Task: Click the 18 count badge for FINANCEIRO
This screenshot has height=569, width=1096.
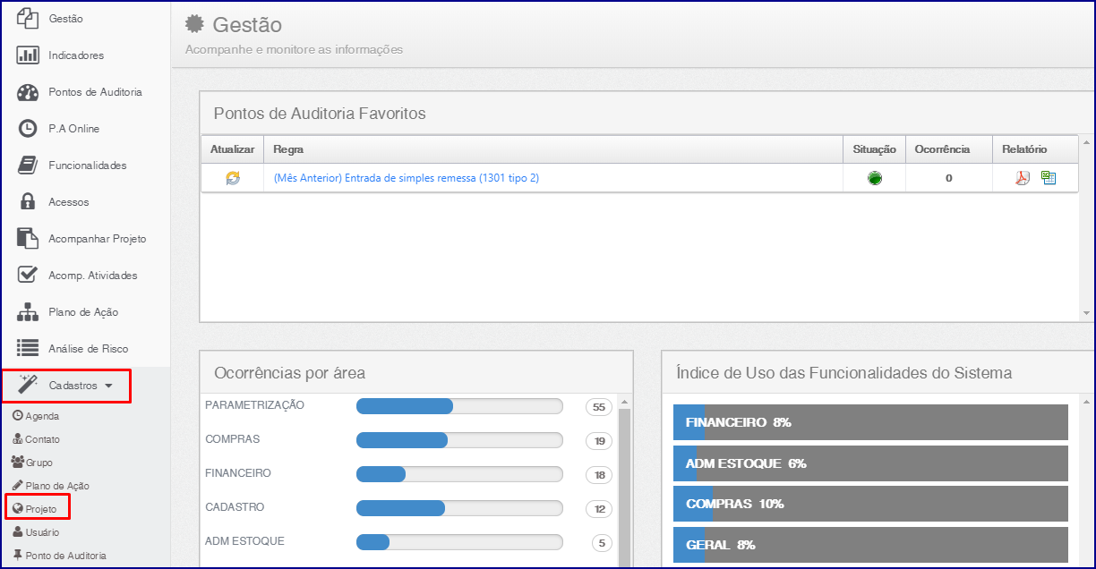Action: [598, 475]
